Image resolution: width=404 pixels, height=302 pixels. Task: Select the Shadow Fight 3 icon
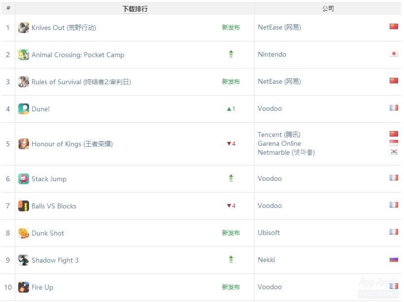tap(23, 260)
